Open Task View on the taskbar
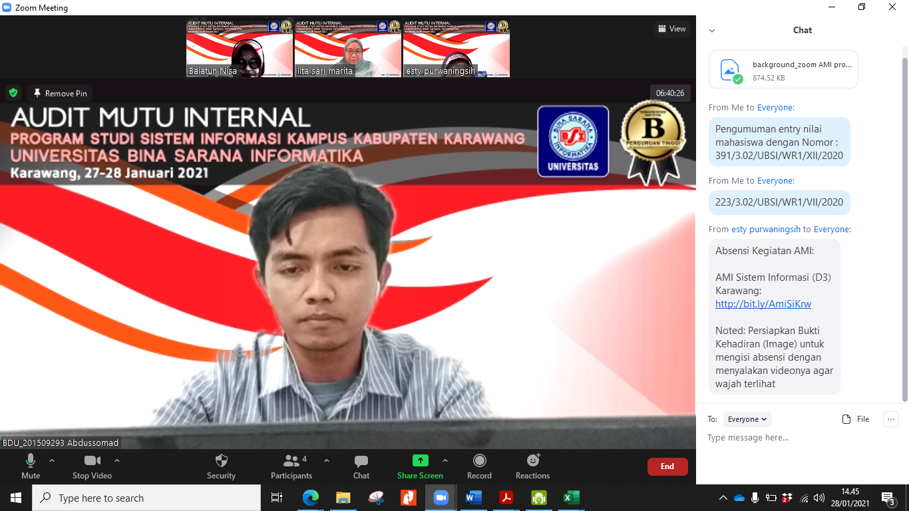 pyautogui.click(x=277, y=498)
